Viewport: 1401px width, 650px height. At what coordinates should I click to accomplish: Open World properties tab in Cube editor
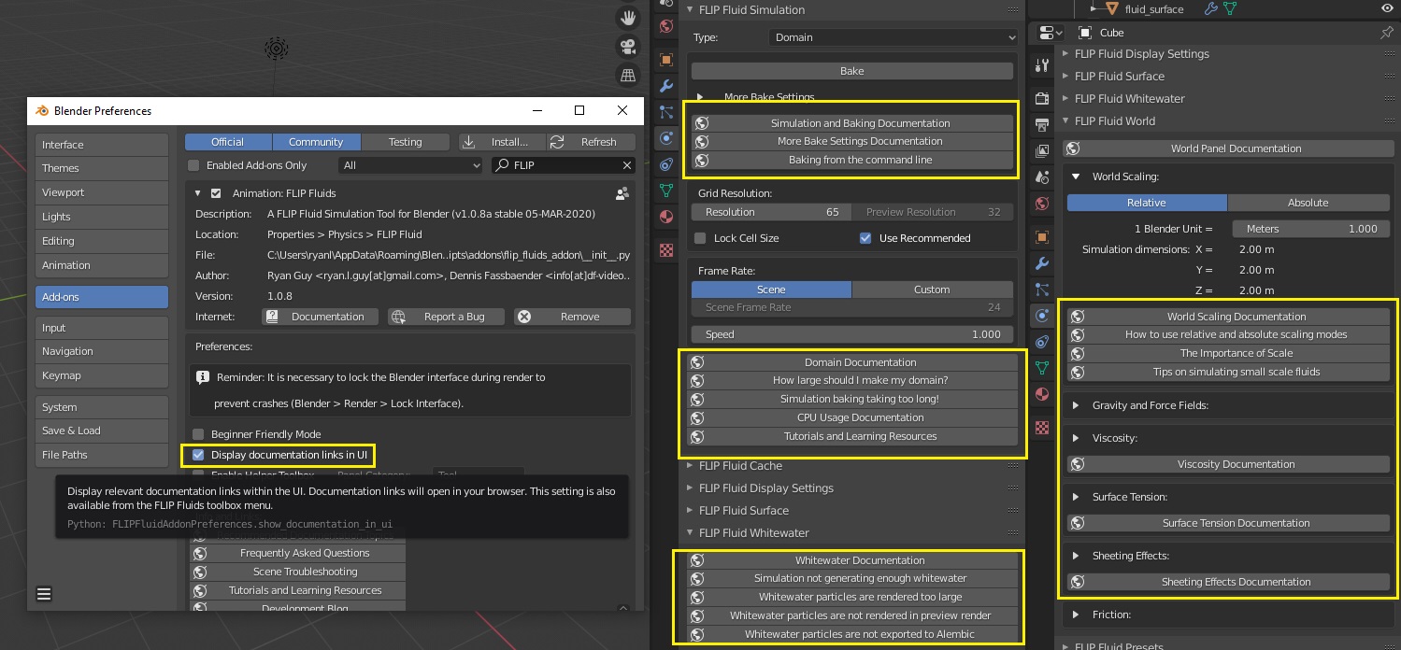[x=1041, y=204]
